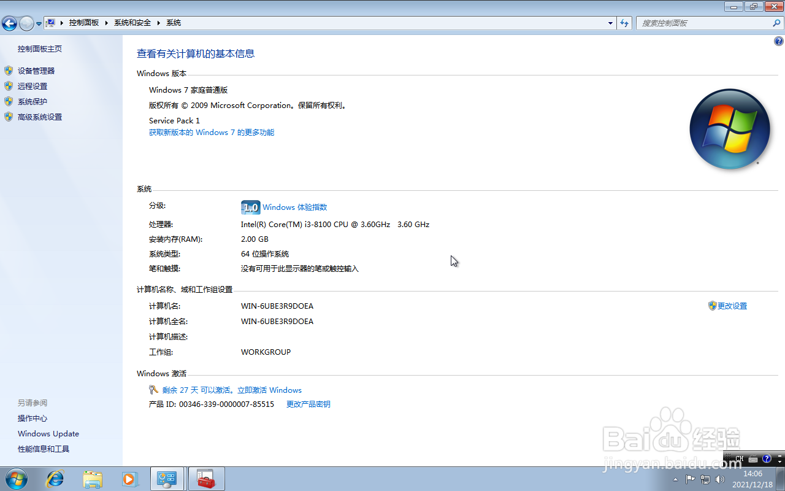Click 更改产品密钥 link
The image size is (785, 491).
coord(308,404)
